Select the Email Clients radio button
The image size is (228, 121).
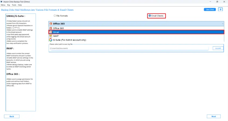[x=150, y=16]
